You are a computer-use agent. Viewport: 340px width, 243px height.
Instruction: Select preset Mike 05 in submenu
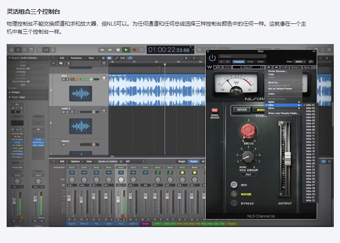click(x=310, y=117)
